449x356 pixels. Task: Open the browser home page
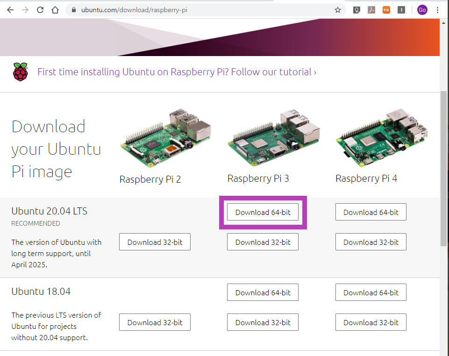(55, 10)
